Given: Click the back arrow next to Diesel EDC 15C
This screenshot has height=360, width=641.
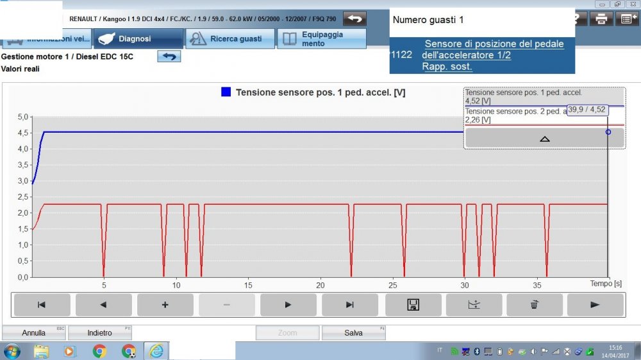Looking at the screenshot, I should click(169, 56).
